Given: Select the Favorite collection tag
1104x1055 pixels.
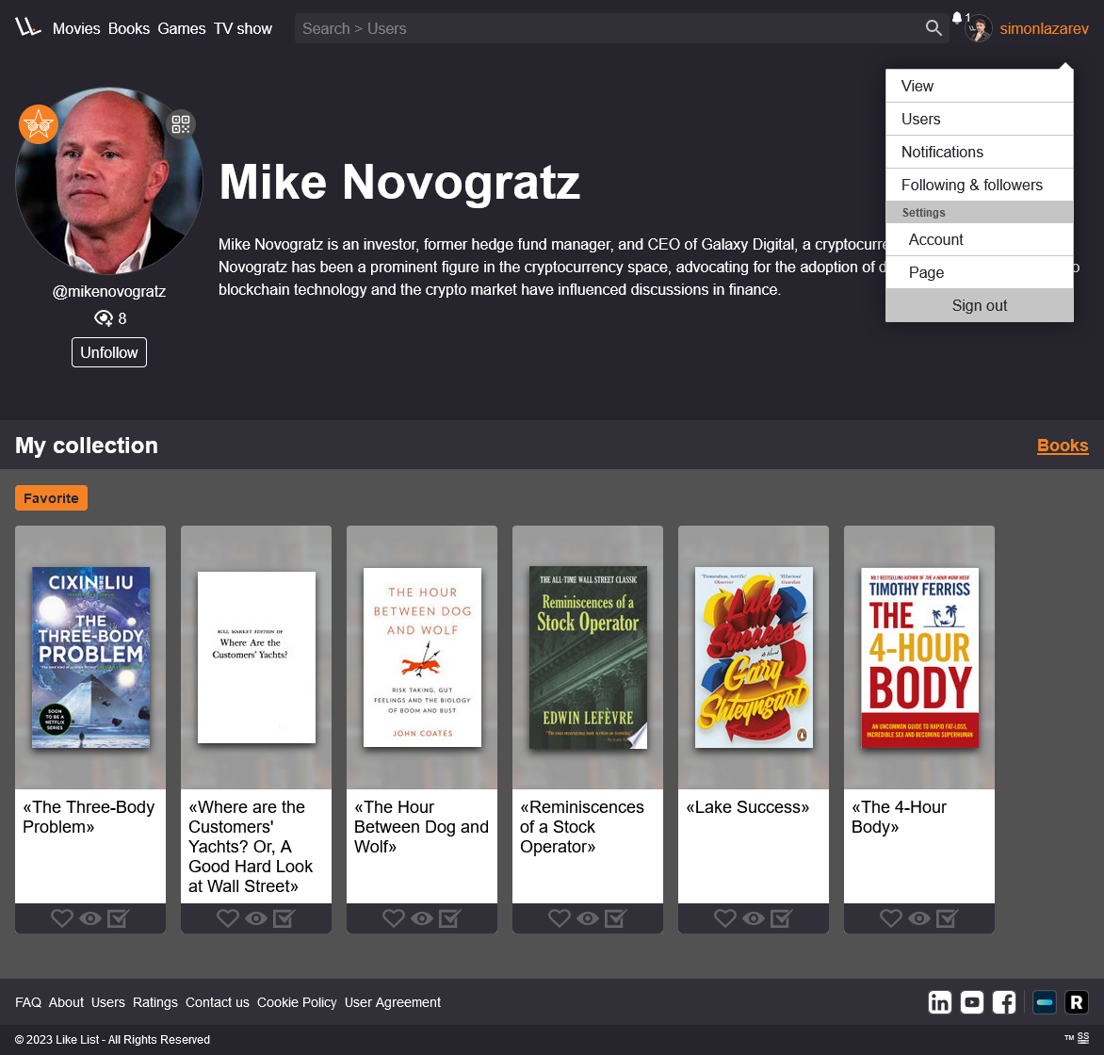Looking at the screenshot, I should (x=52, y=498).
